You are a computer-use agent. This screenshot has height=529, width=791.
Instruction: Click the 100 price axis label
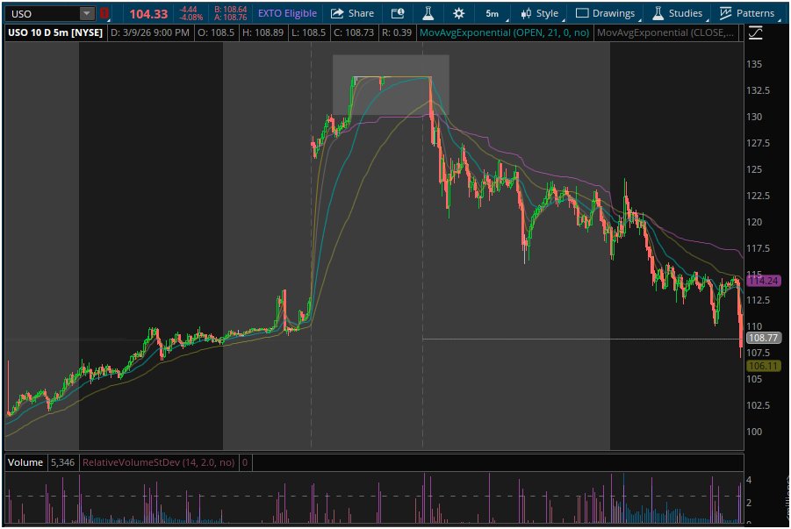click(754, 432)
